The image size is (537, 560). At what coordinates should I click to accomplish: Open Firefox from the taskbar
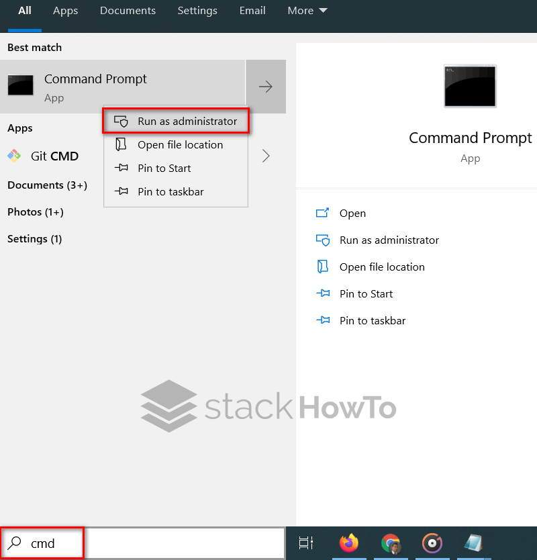click(x=349, y=544)
